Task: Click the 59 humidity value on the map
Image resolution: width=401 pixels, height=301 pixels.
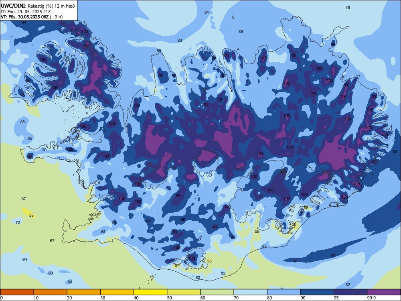Action: click(x=257, y=232)
